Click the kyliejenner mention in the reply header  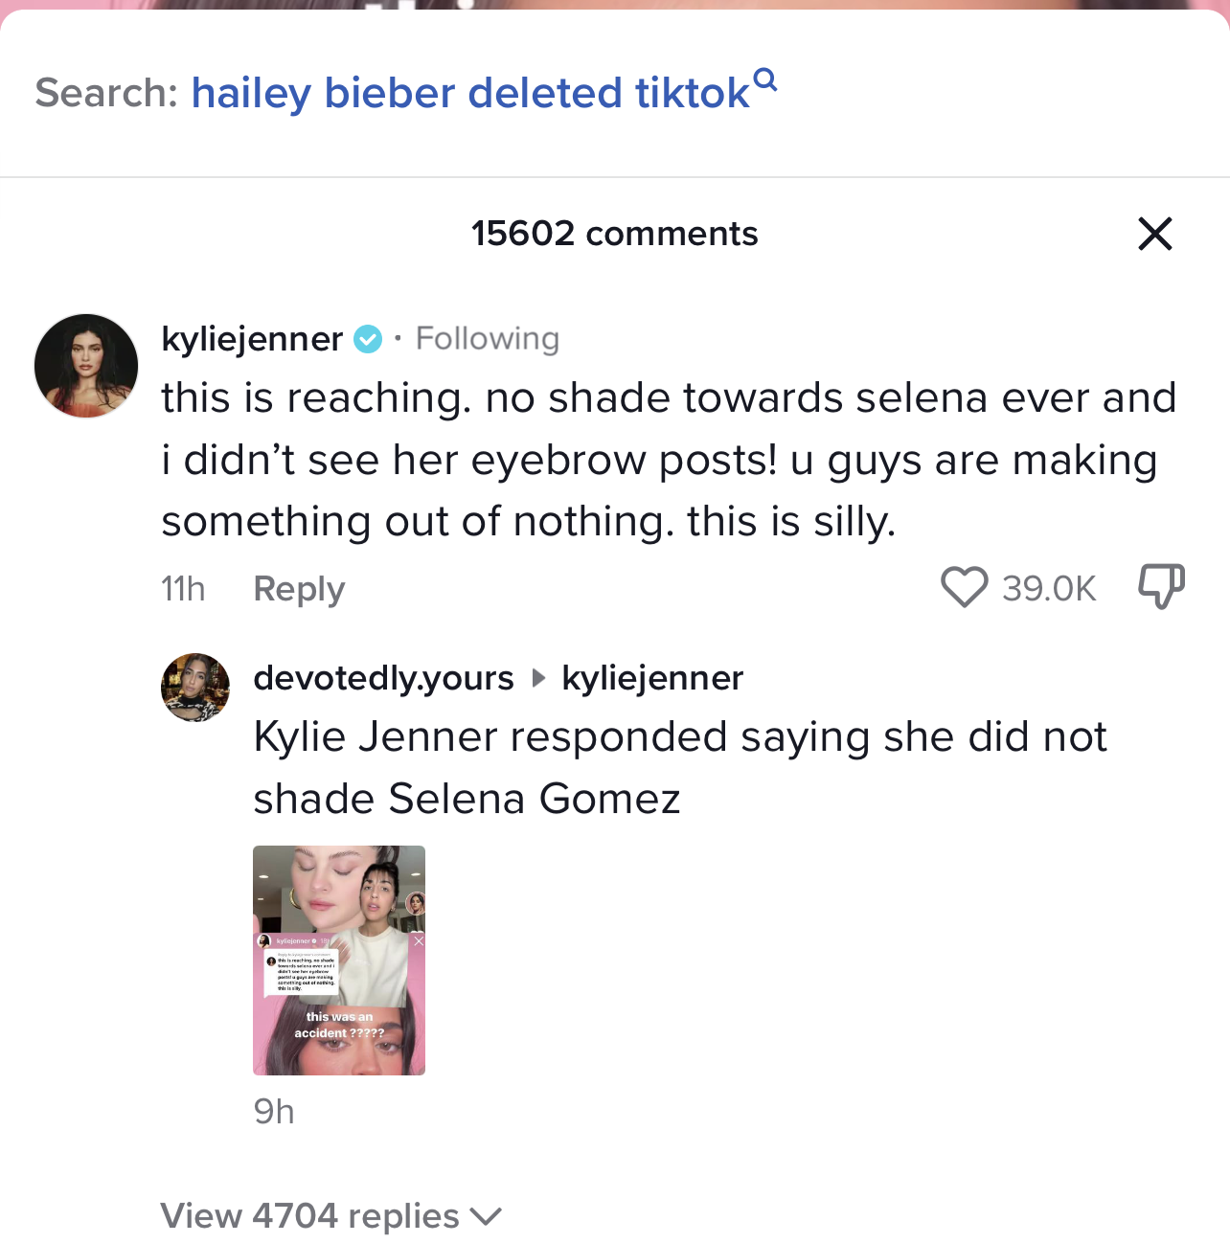click(652, 678)
